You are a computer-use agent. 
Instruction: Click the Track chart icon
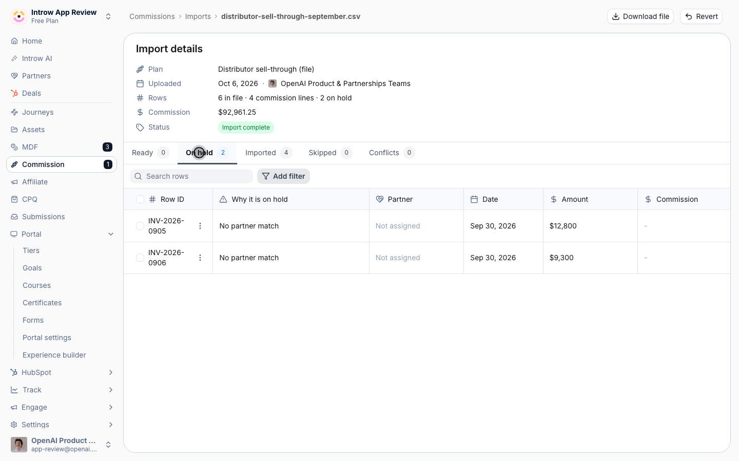click(14, 390)
